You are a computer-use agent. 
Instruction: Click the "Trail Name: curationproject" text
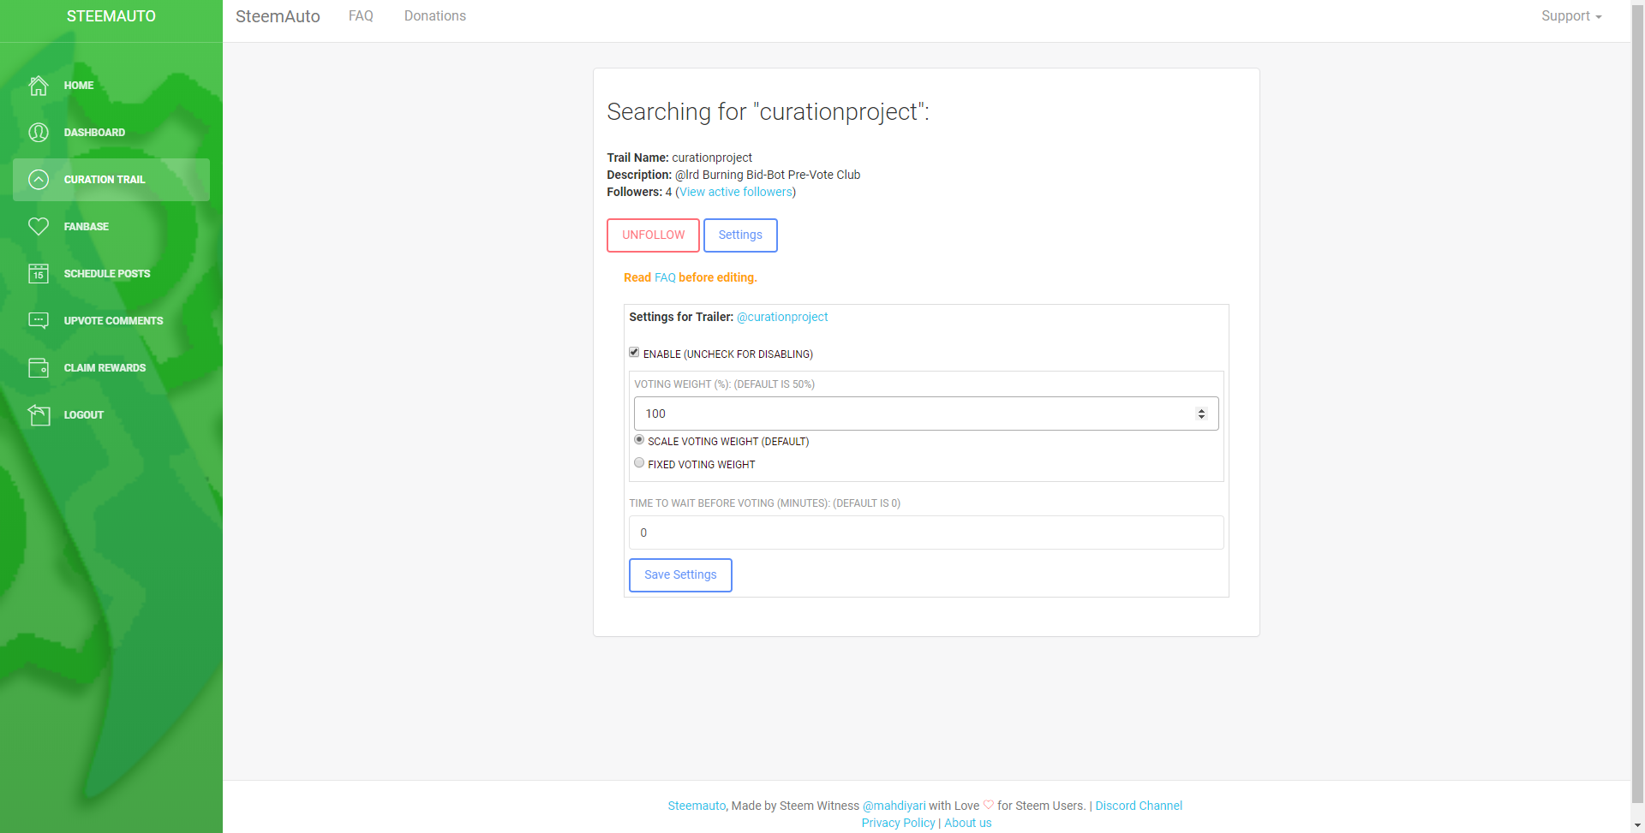[679, 158]
